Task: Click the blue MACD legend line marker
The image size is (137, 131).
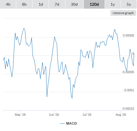Action: (62, 124)
